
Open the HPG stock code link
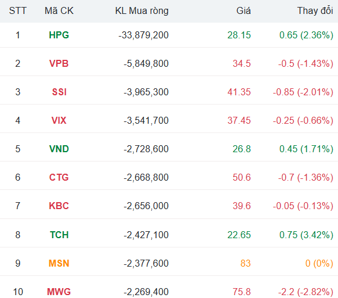click(59, 35)
